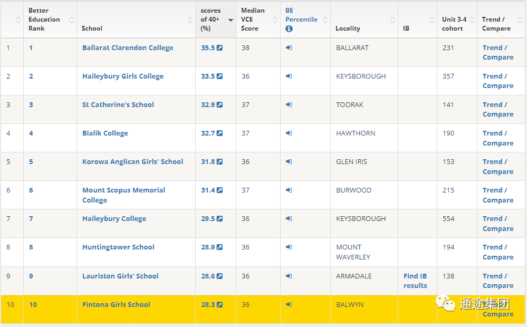Click Find IB results link for Lauriston
This screenshot has width=527, height=327.
pos(415,281)
